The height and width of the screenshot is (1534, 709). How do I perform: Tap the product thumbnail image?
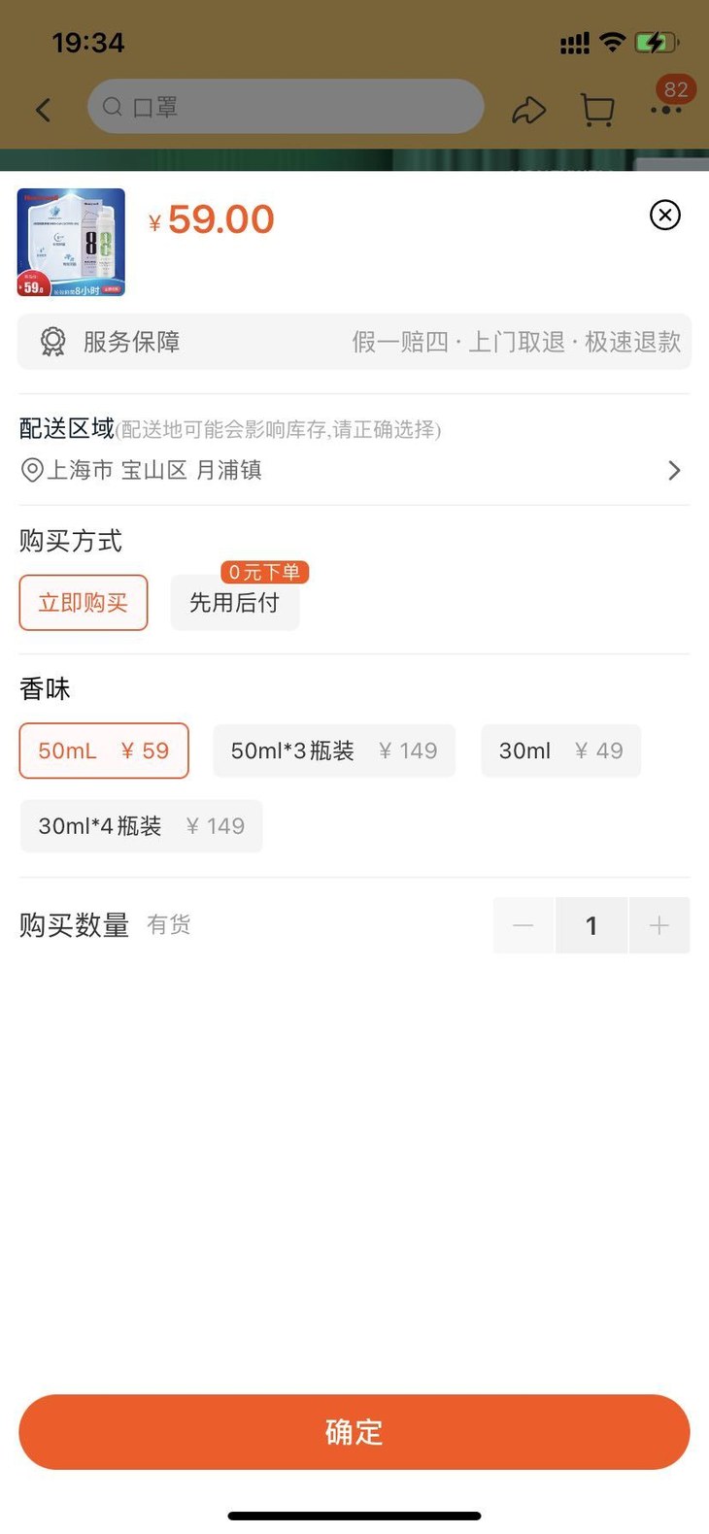(71, 242)
